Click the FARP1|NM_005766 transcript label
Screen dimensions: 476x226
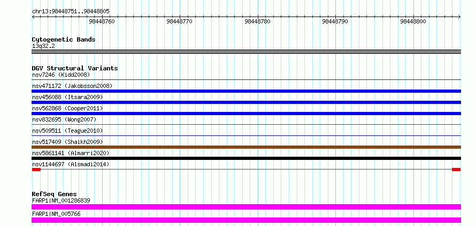56,214
